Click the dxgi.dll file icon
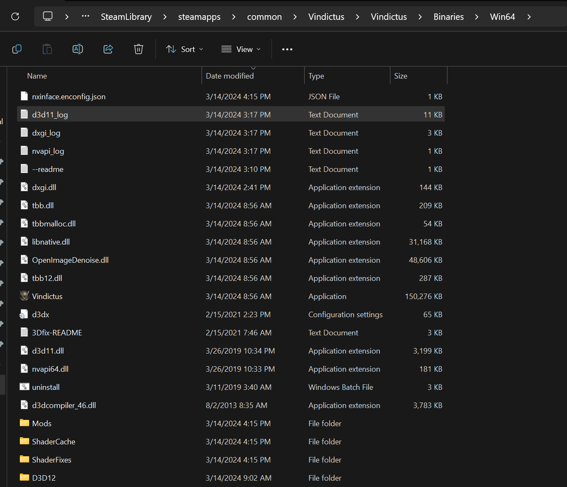This screenshot has width=567, height=487. (25, 187)
